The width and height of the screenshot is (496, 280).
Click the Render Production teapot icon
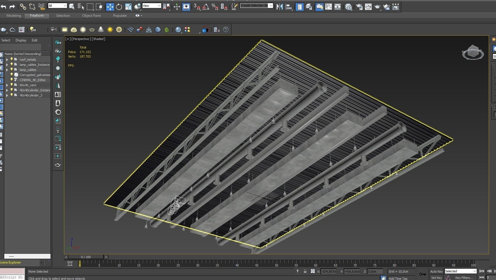tap(377, 7)
